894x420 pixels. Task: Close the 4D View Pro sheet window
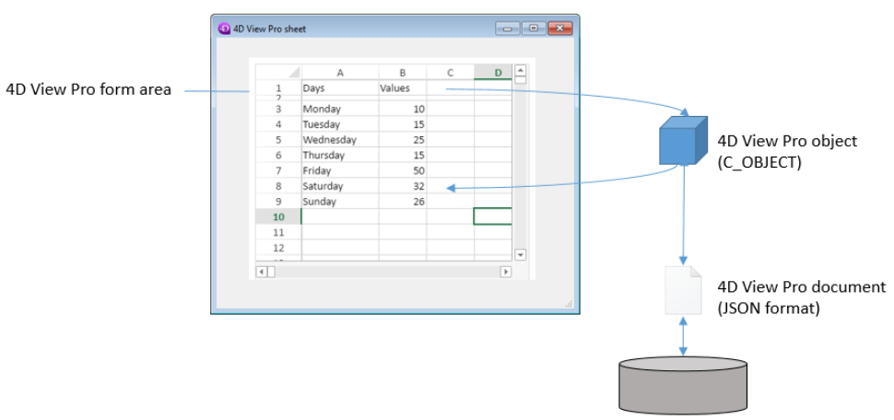559,28
